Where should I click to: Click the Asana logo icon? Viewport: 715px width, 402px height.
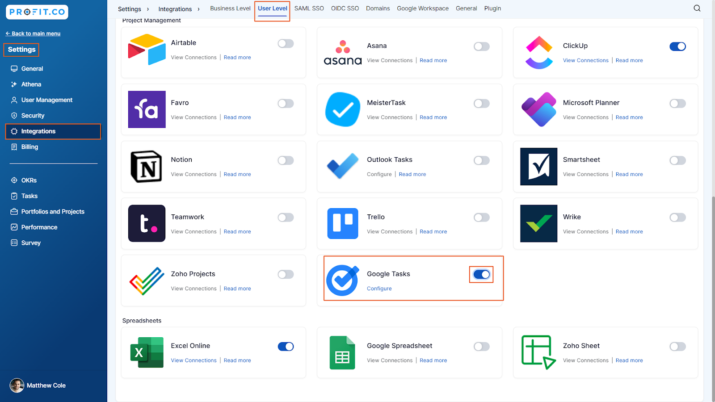click(342, 53)
